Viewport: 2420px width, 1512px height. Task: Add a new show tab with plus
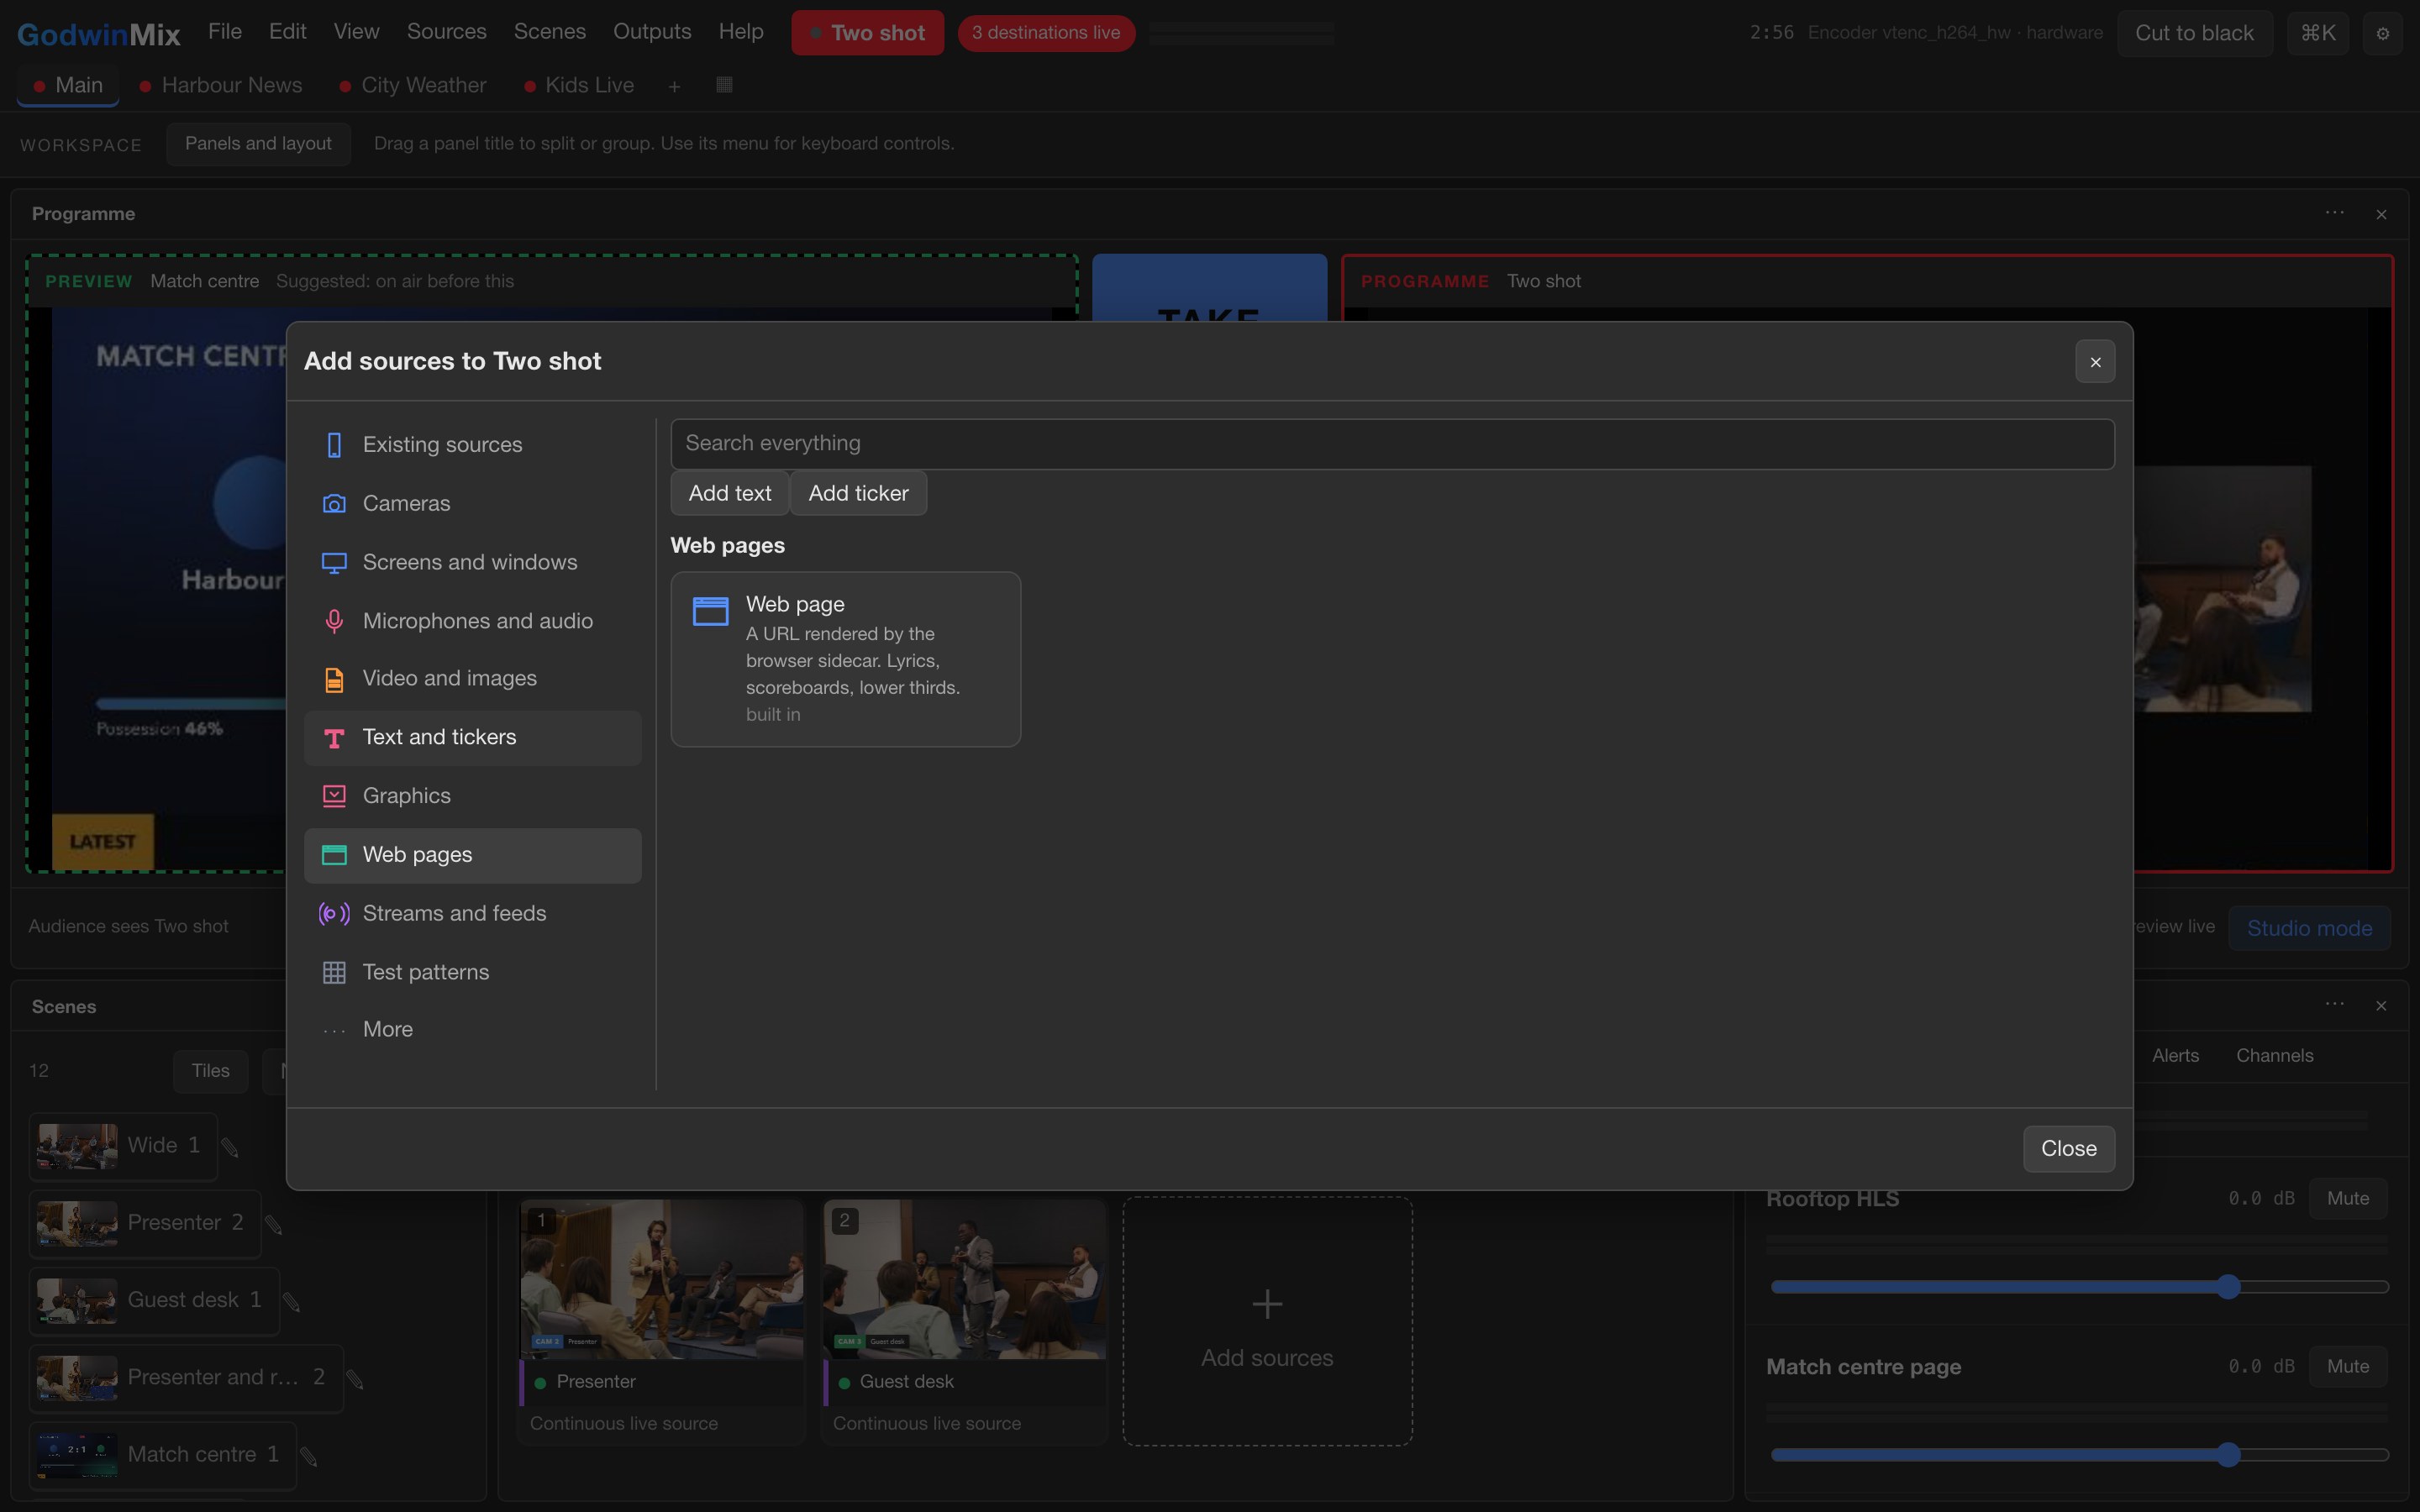pos(674,87)
